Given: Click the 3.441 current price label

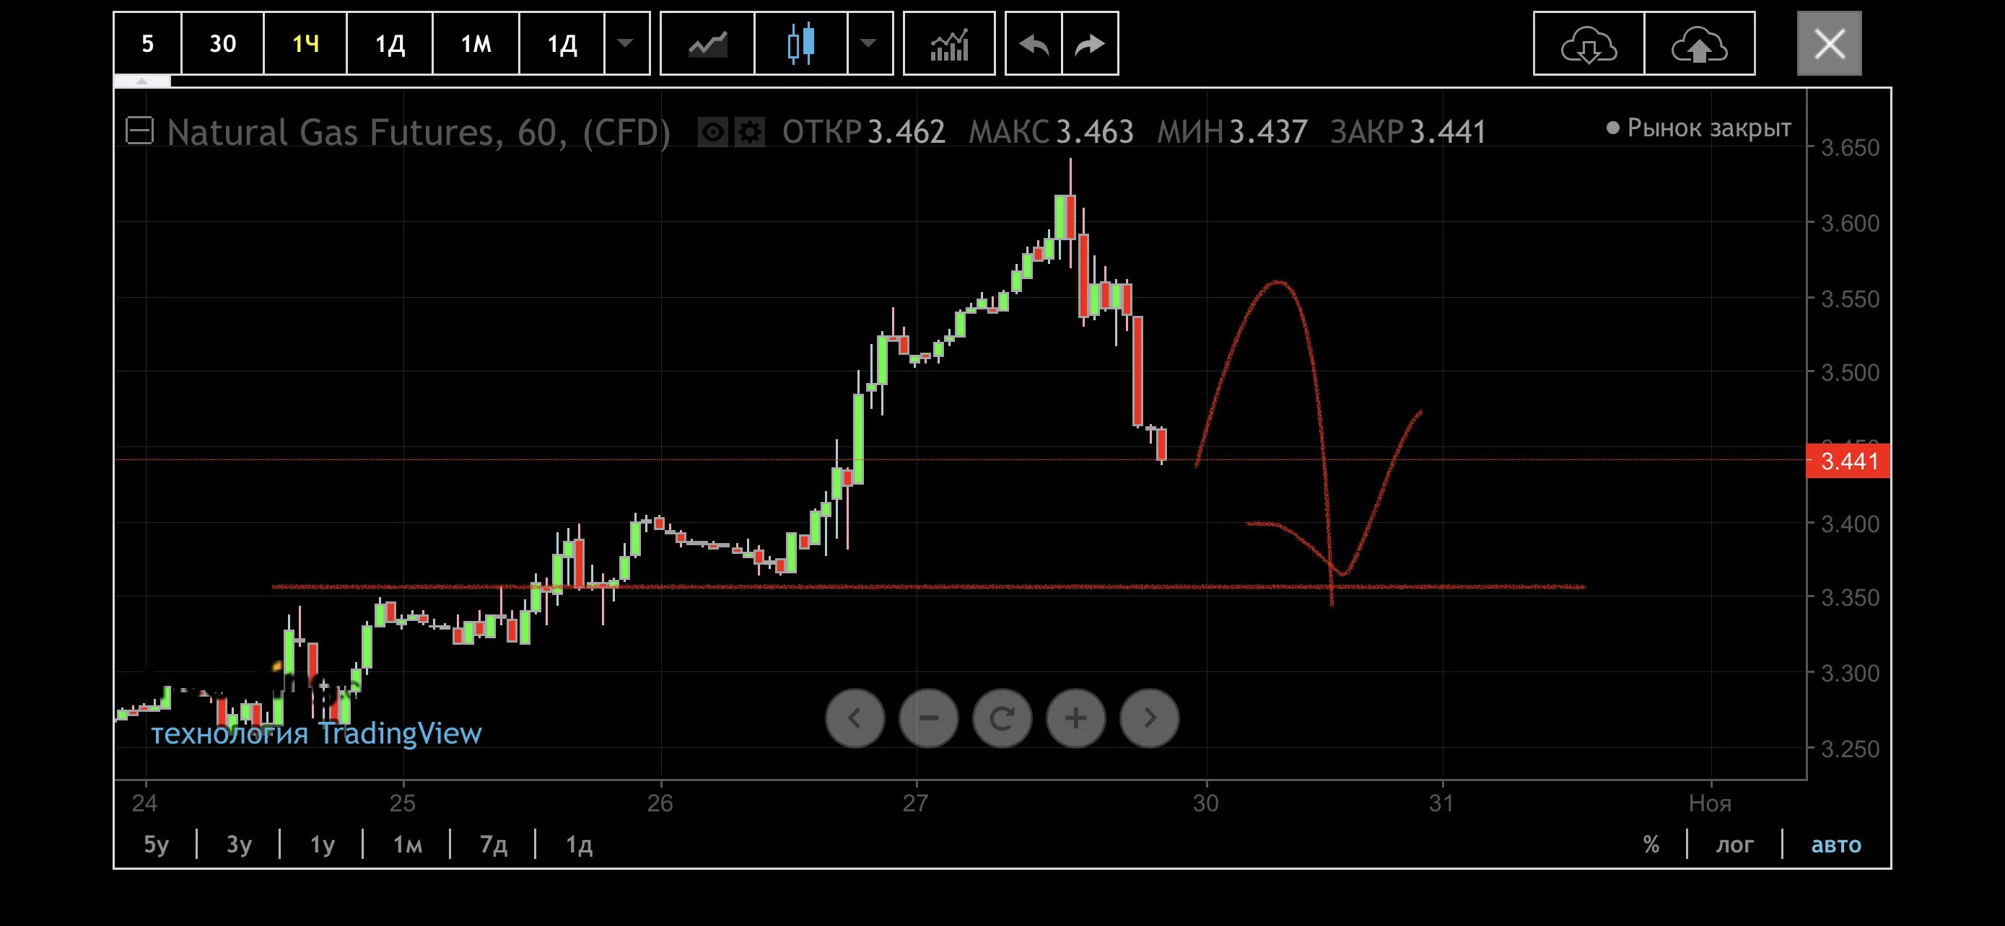Looking at the screenshot, I should point(1848,461).
